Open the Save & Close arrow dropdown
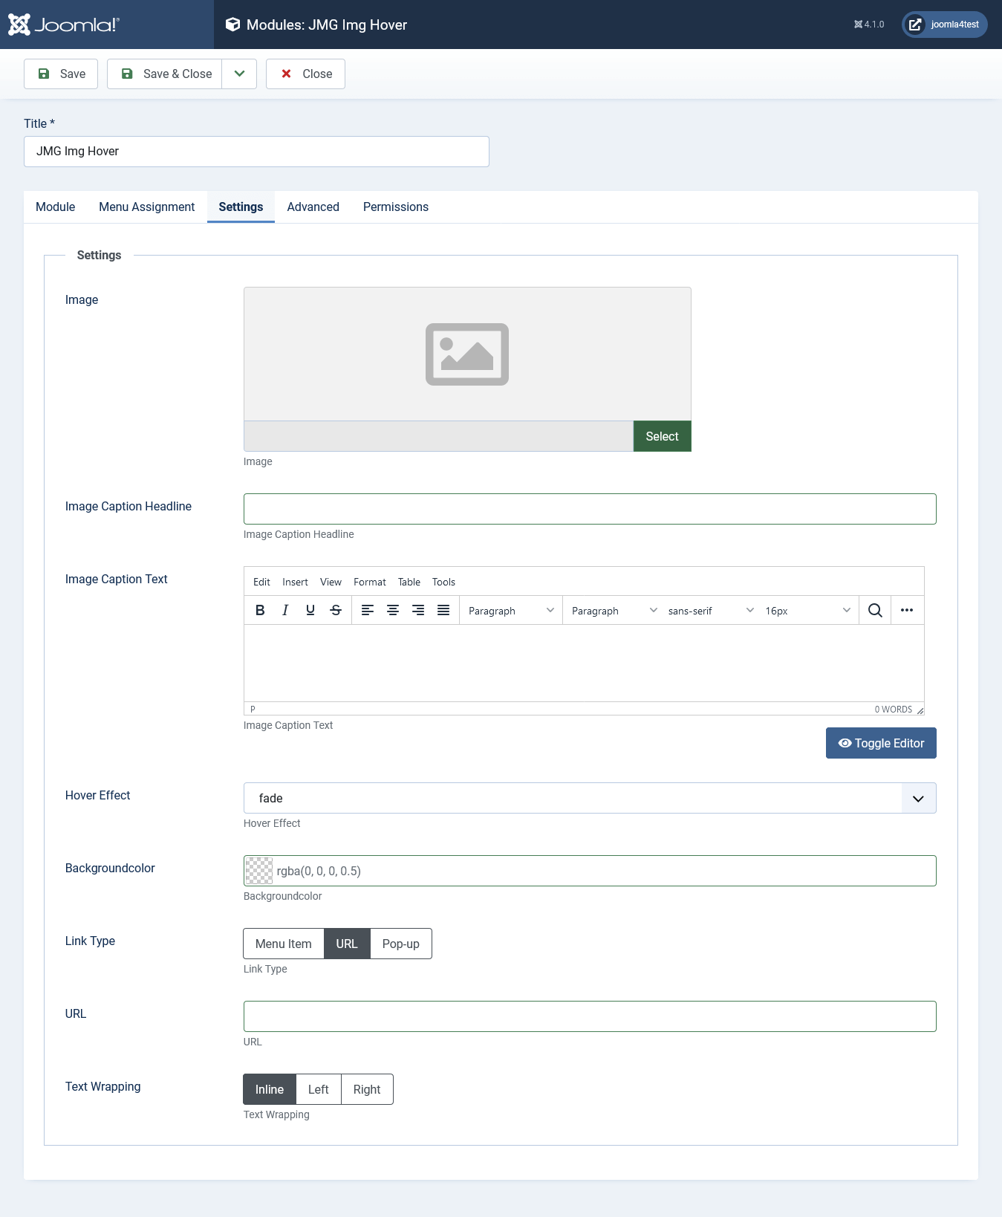Screen dimensions: 1002x1217 (x=239, y=74)
